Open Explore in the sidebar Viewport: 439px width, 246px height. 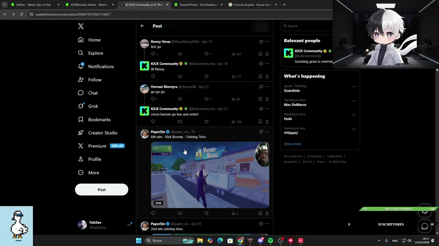pos(91,53)
